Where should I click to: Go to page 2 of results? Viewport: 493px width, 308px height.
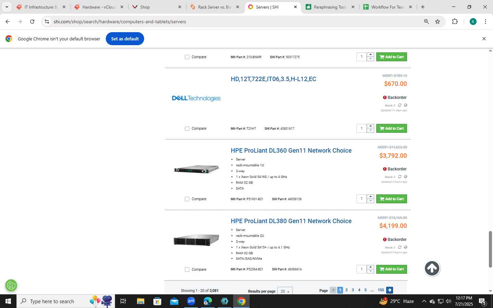tap(346, 290)
